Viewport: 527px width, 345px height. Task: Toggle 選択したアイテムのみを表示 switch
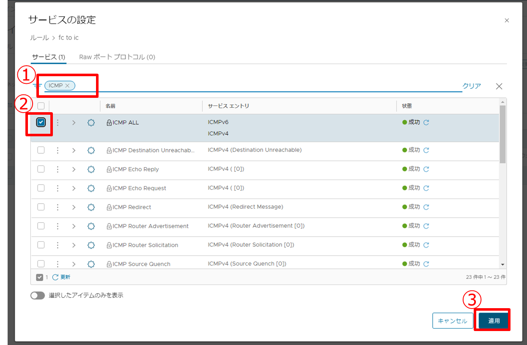point(38,295)
